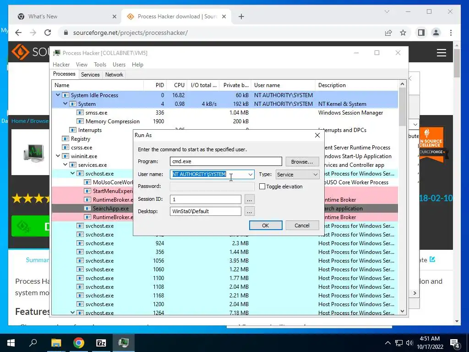This screenshot has height=352, width=469.
Task: Click the process list vertical scrollbar down arrow
Action: click(402, 311)
